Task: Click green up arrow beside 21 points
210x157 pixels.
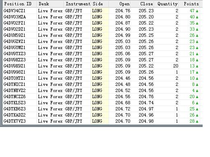Action: point(197,54)
